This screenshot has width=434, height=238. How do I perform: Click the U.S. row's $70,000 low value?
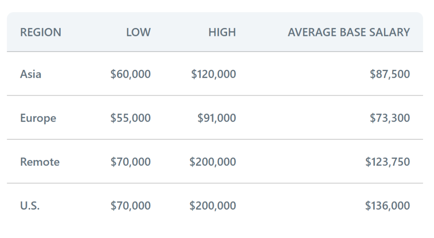131,206
